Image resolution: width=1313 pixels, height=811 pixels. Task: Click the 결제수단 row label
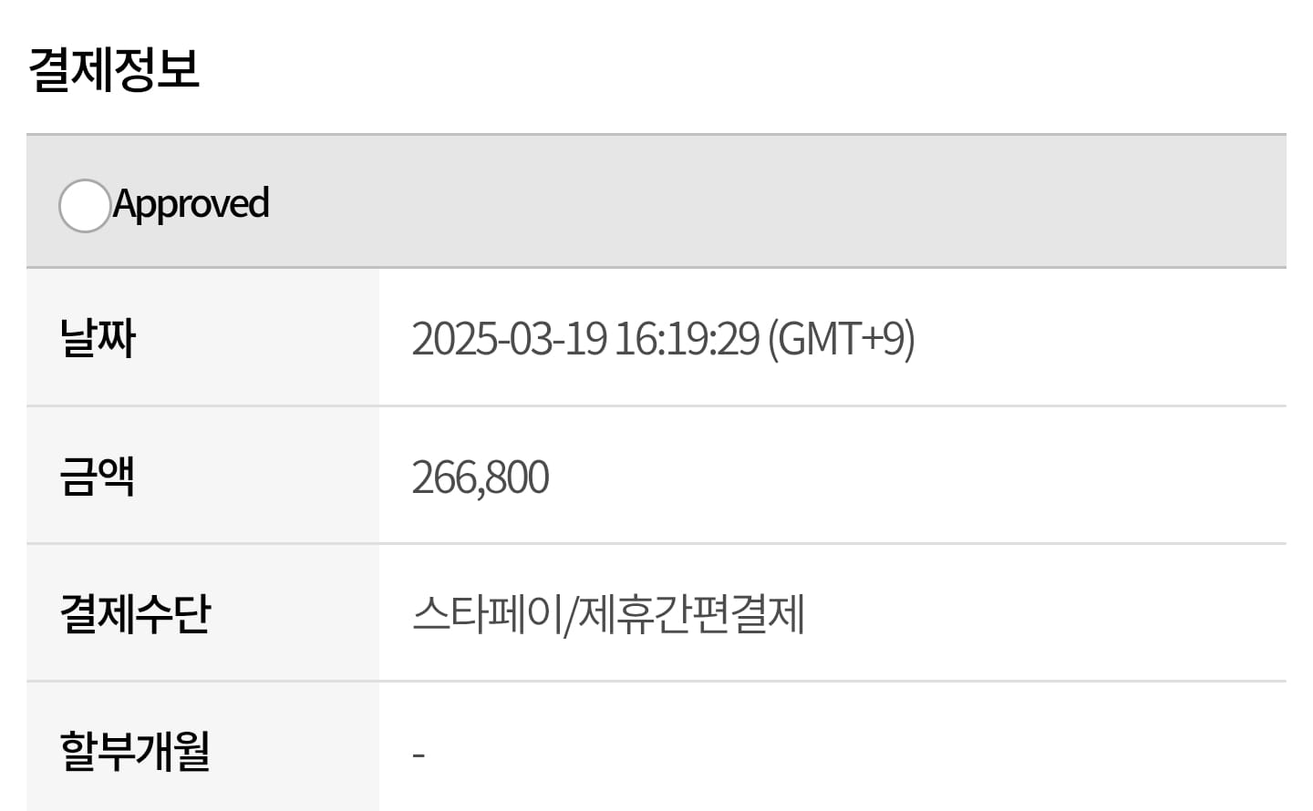tap(135, 613)
